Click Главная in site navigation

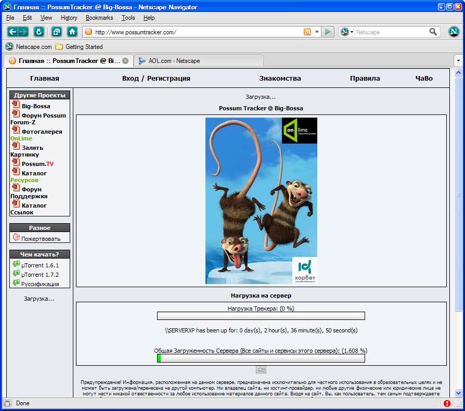[45, 78]
